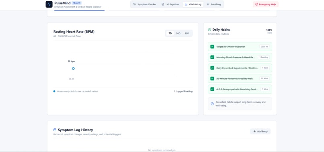The image size is (324, 152).
Task: Click the Emergency Help button
Action: pos(266,4)
